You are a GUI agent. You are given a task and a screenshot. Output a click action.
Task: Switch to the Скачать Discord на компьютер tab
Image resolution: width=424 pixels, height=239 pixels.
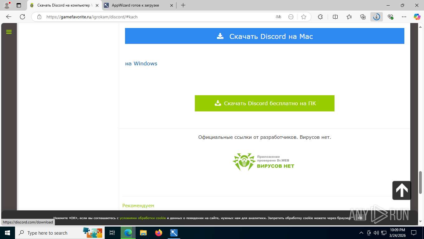click(x=65, y=5)
